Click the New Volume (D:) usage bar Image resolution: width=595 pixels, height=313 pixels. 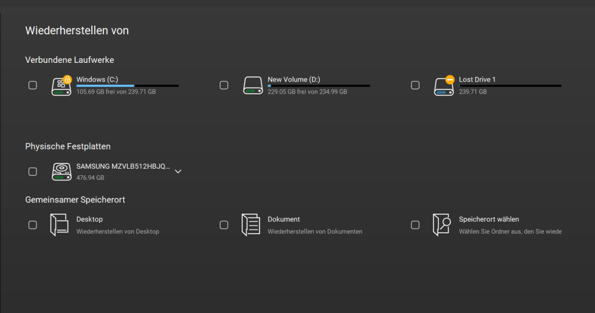(x=318, y=86)
